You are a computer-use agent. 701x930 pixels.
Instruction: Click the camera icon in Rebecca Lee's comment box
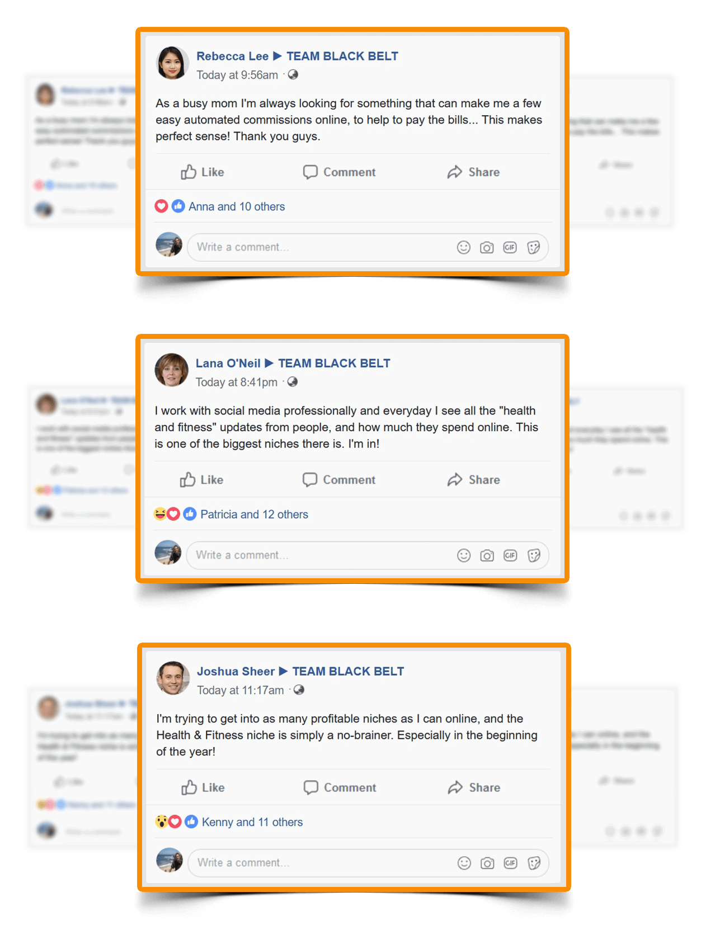click(x=487, y=248)
